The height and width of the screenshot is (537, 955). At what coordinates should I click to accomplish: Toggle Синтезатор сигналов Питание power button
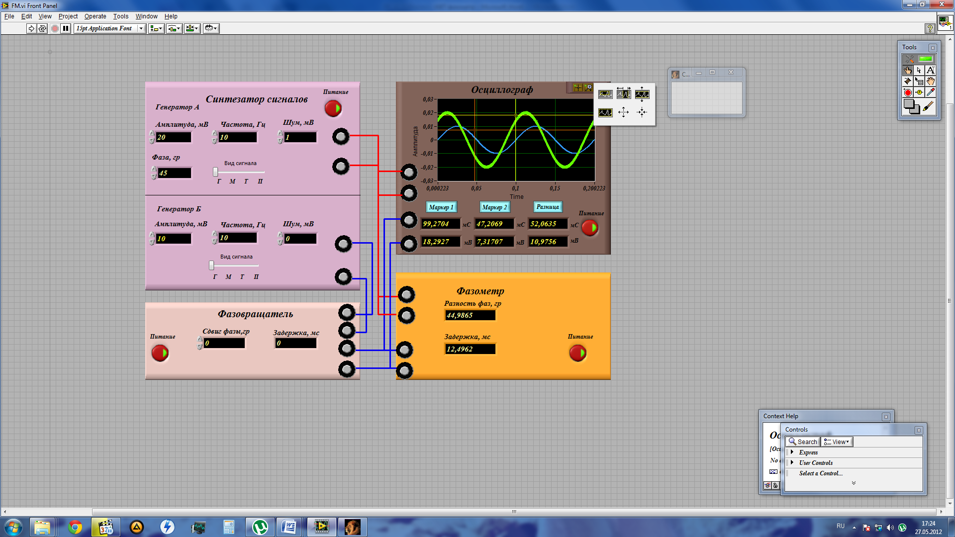(333, 108)
